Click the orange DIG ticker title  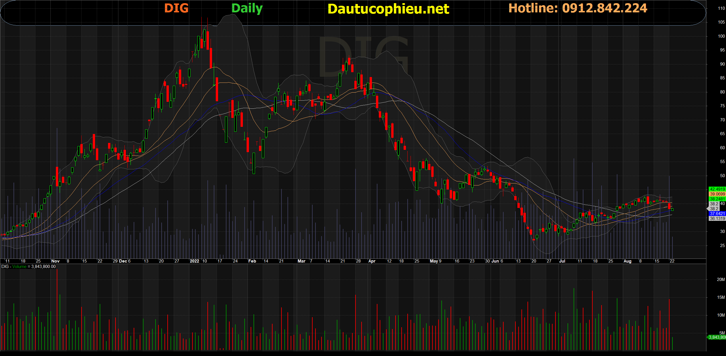coord(176,8)
